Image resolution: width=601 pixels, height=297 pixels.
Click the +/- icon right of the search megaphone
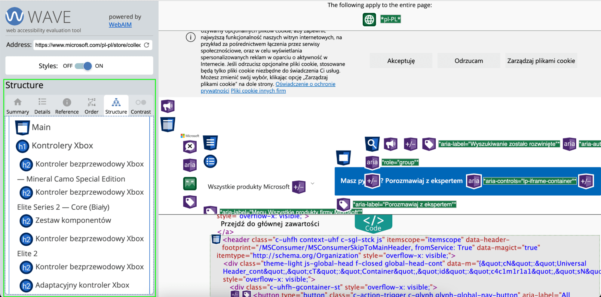point(410,144)
